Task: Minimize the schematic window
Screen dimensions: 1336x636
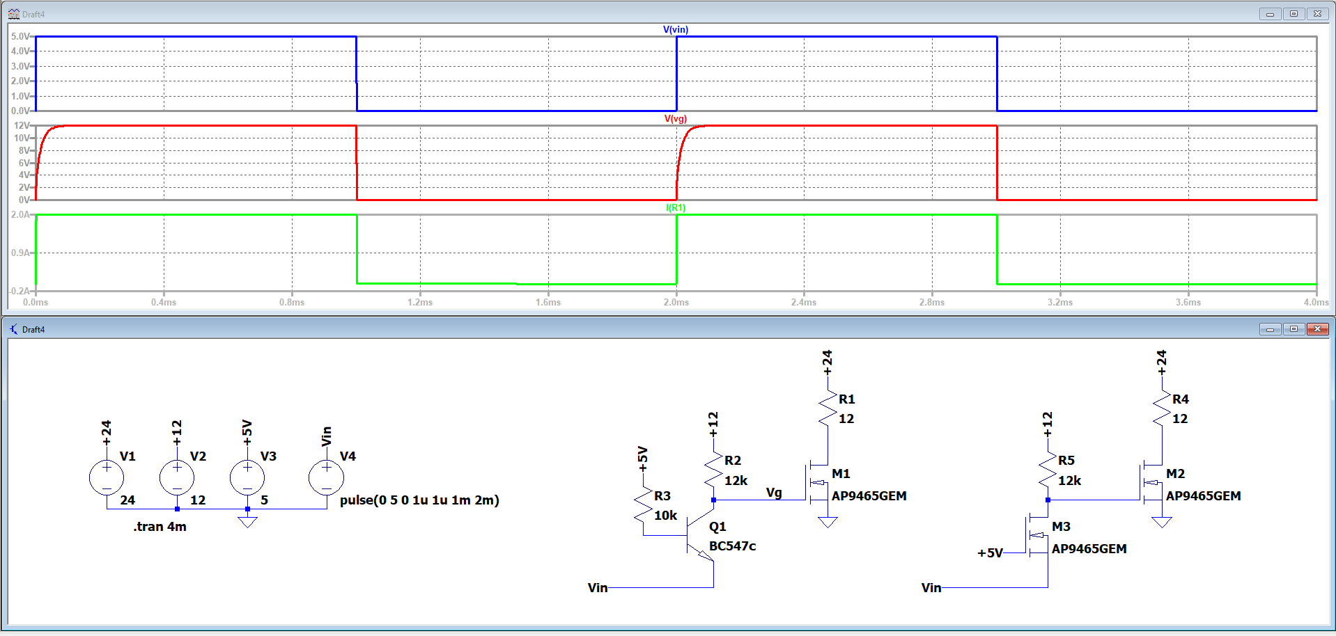Action: point(1270,329)
